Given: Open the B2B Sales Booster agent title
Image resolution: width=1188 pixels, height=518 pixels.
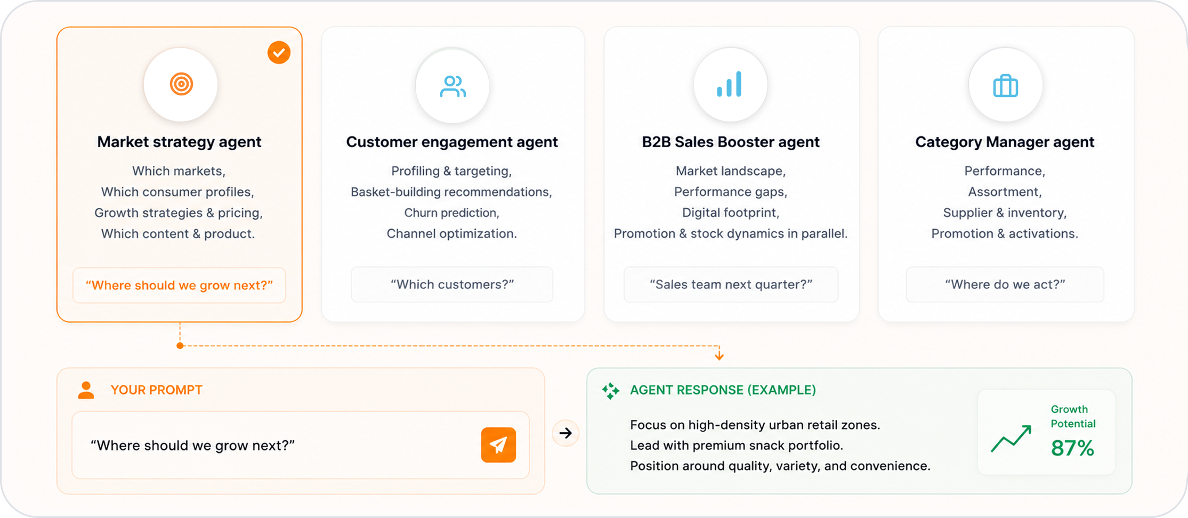Looking at the screenshot, I should coord(731,142).
